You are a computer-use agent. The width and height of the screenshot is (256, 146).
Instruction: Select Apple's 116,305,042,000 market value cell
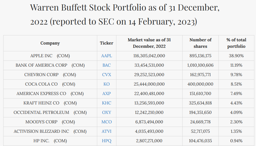[149, 56]
